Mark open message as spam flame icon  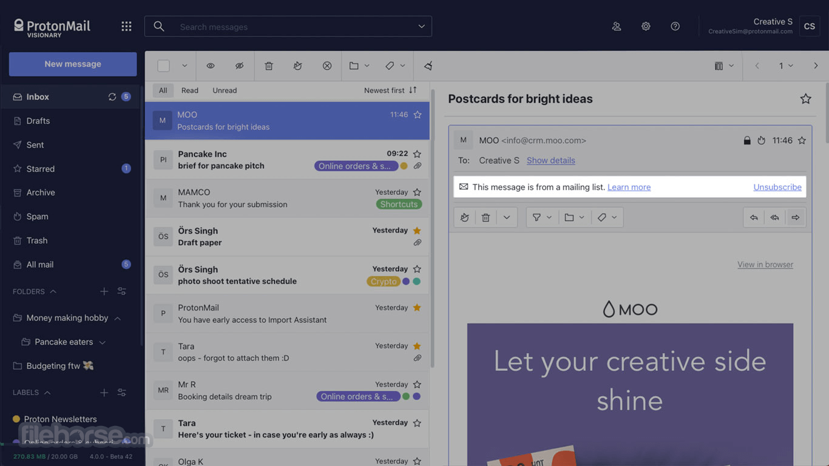tap(465, 217)
